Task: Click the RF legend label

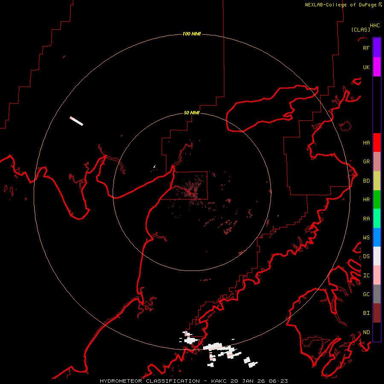Action: coord(366,48)
